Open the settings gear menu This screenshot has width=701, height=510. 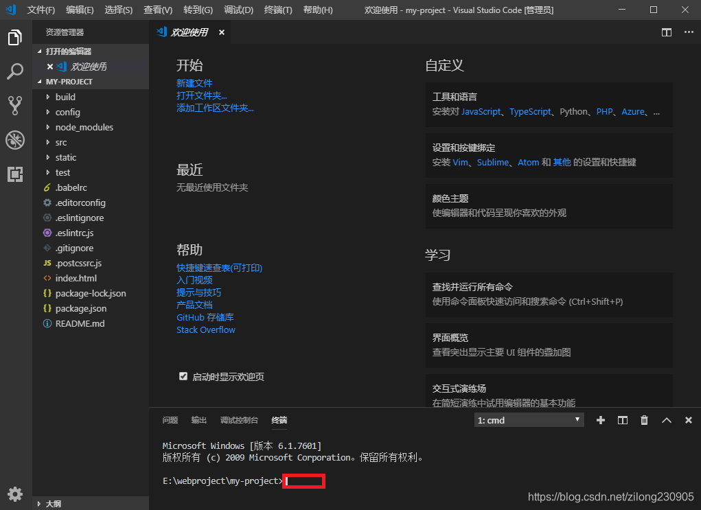(x=15, y=494)
